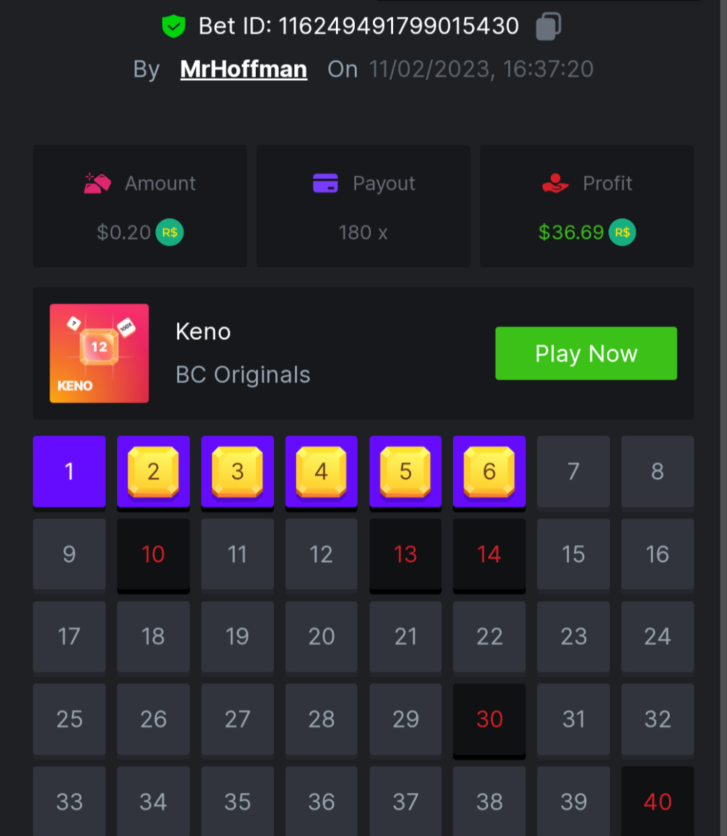727x836 pixels.
Task: Click the red Profit hand icon
Action: click(556, 183)
